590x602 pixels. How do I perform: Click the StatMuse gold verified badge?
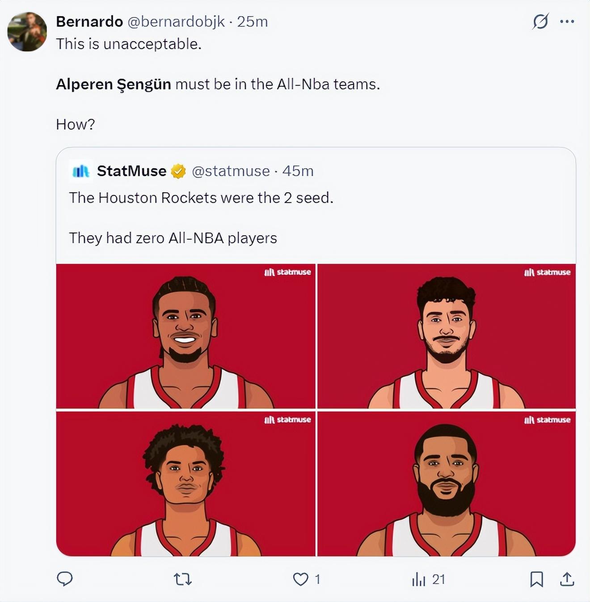[178, 171]
